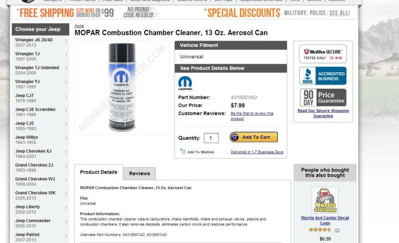Open 'Be the first to review' link
The width and height of the screenshot is (399, 243).
(x=252, y=116)
